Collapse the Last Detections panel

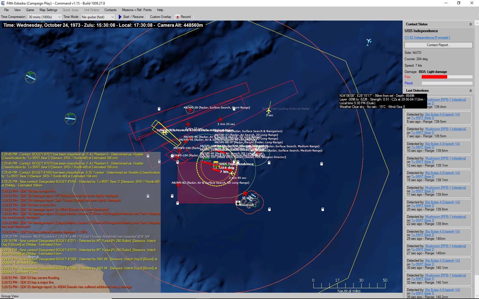coord(470,91)
